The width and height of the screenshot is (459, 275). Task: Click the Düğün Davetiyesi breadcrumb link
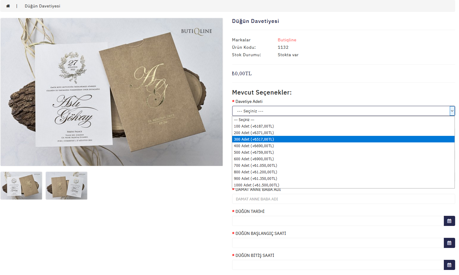tap(43, 6)
